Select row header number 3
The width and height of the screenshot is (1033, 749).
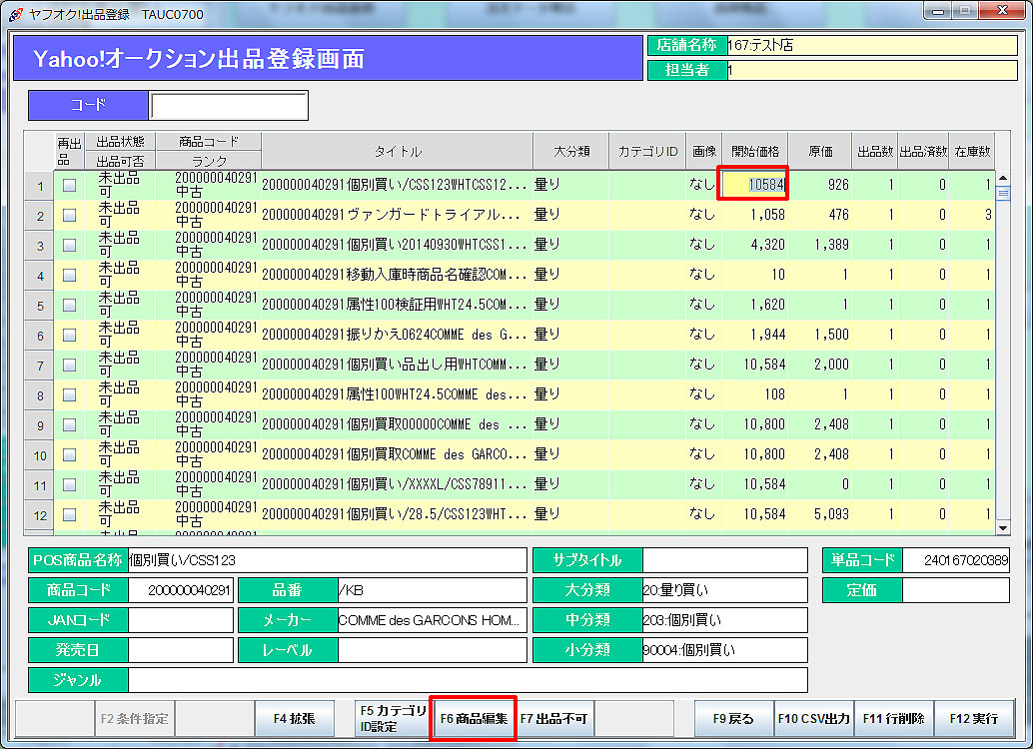[x=40, y=246]
